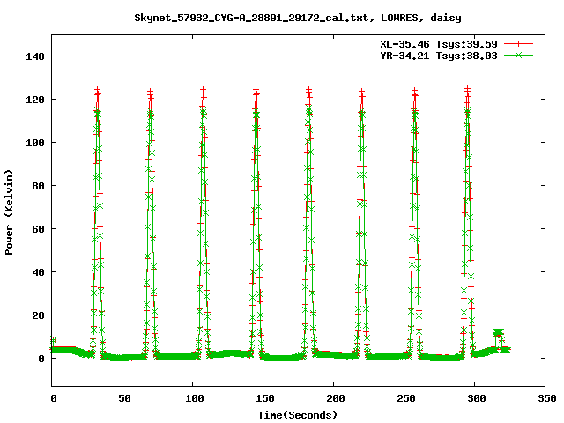Click the peak of the last spike near 295 seconds
Image resolution: width=564 pixels, height=423 pixels.
(x=467, y=89)
